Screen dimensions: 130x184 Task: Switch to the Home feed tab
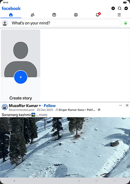coord(11,15)
